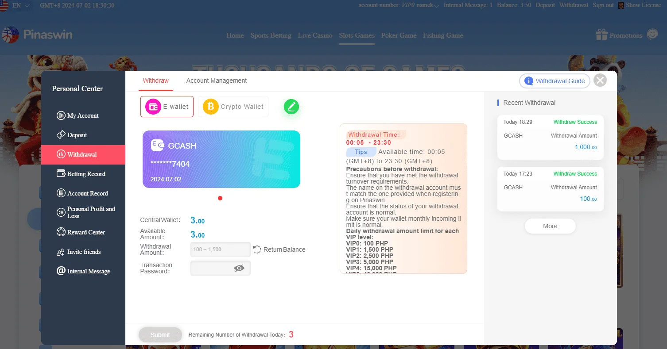
Task: Open the 100.00 GCASH withdrawal record
Action: click(550, 189)
